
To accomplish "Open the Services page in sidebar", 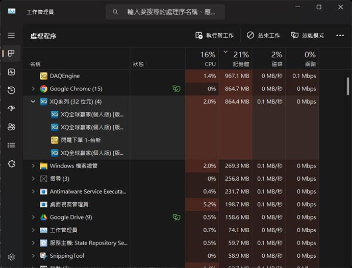I will (11, 163).
